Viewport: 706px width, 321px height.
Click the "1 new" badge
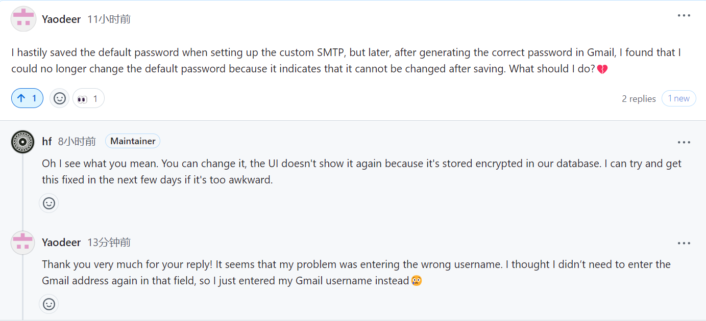(x=678, y=99)
